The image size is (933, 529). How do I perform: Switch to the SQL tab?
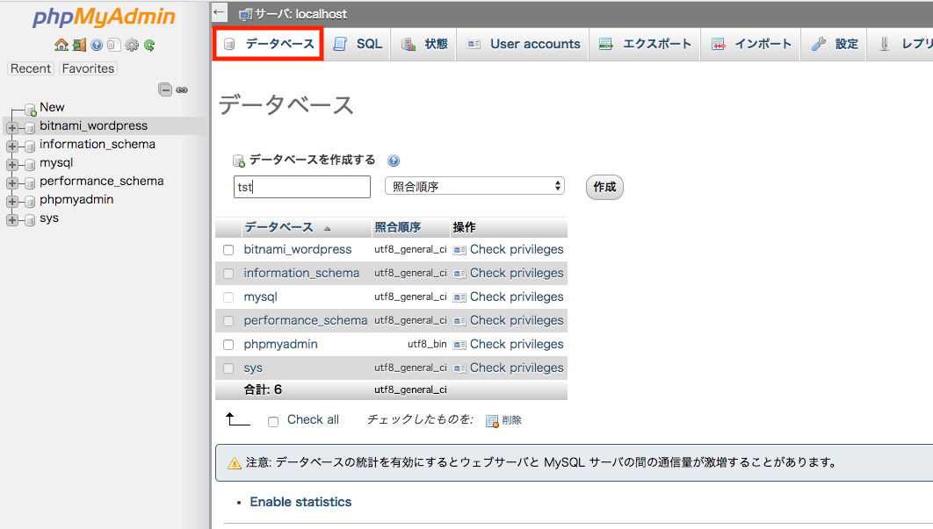(x=358, y=44)
